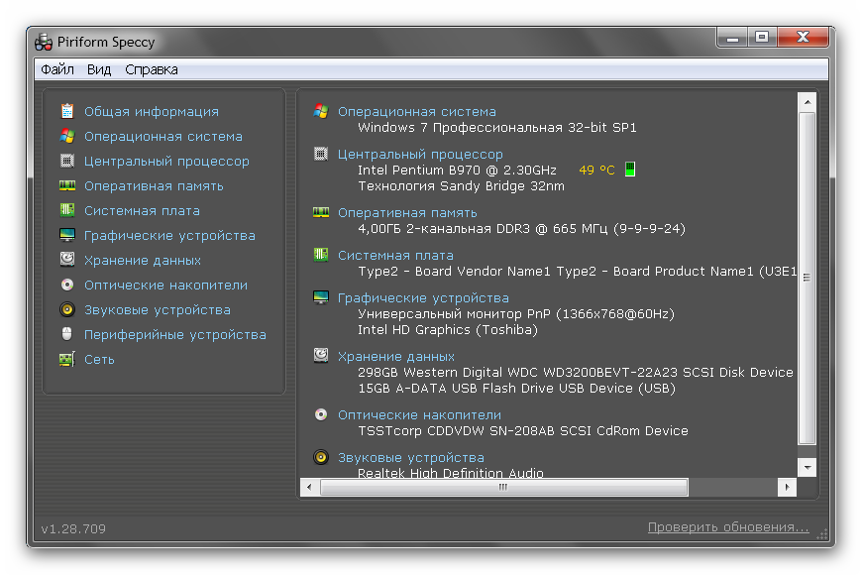Select Сеть in sidebar
This screenshot has width=863, height=575.
coord(100,360)
